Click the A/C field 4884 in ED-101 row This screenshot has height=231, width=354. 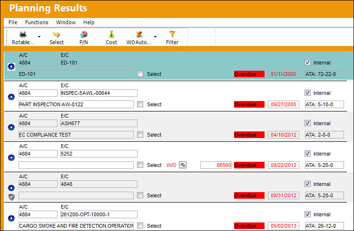tap(38, 63)
